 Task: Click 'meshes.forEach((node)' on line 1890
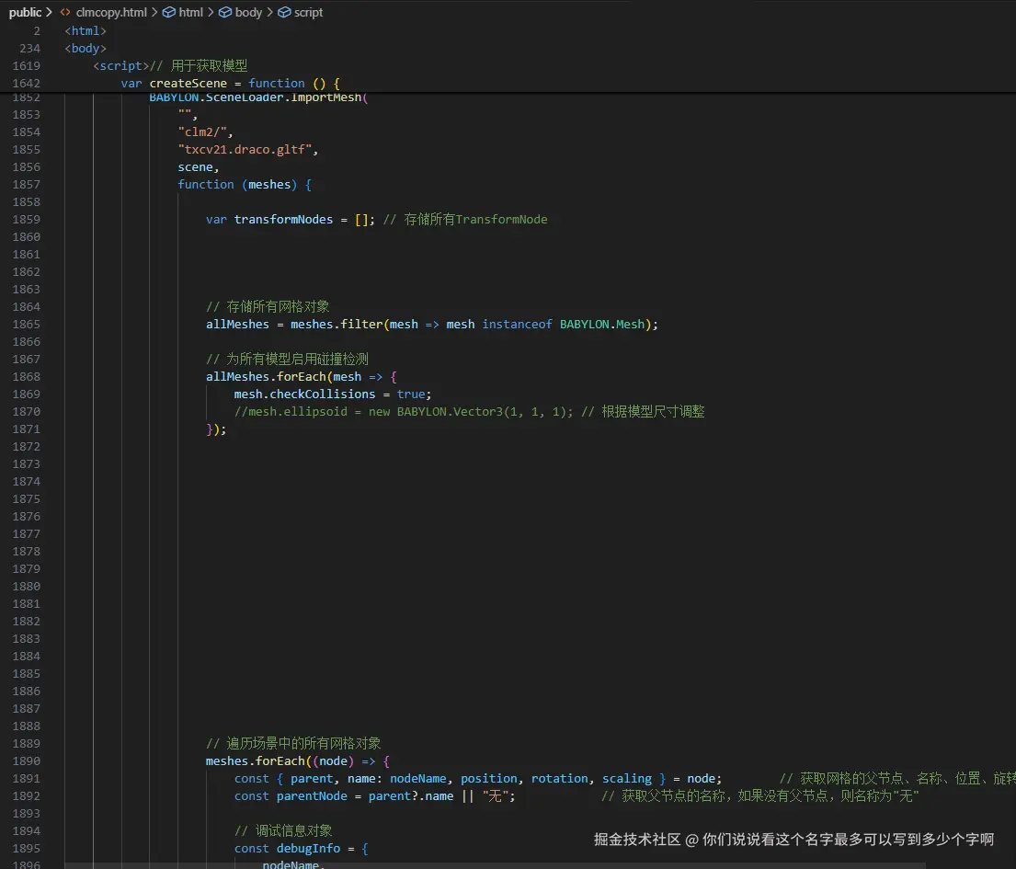tap(280, 760)
